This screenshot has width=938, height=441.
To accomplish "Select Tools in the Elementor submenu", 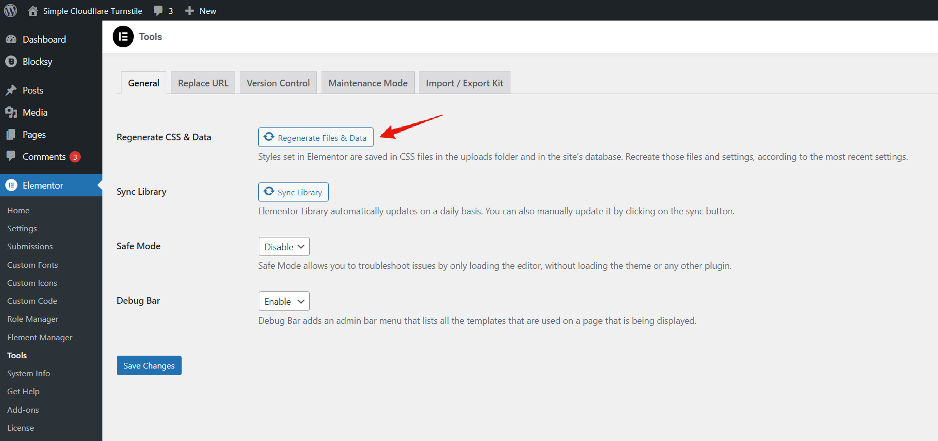I will pyautogui.click(x=17, y=355).
